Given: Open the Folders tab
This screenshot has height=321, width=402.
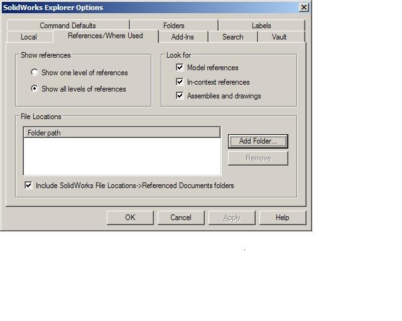Looking at the screenshot, I should (x=173, y=26).
